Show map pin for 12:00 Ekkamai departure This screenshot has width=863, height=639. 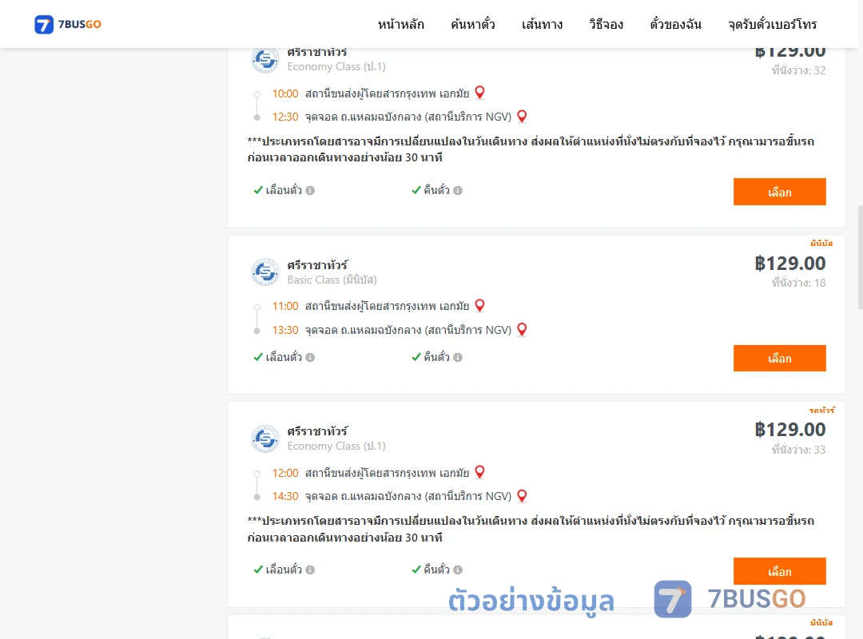[x=480, y=472]
